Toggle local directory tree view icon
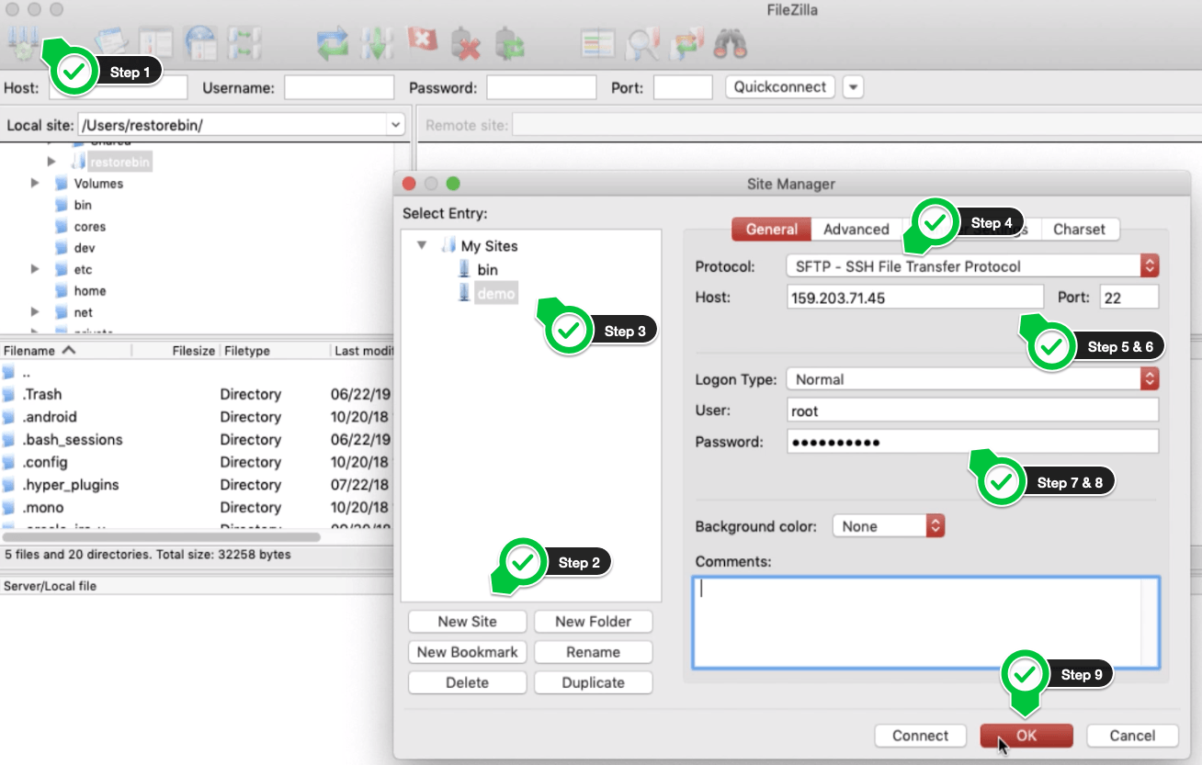 point(155,42)
